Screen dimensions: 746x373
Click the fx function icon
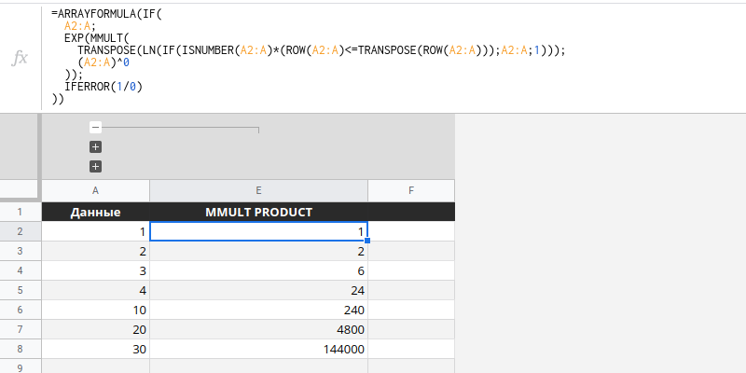pos(20,58)
